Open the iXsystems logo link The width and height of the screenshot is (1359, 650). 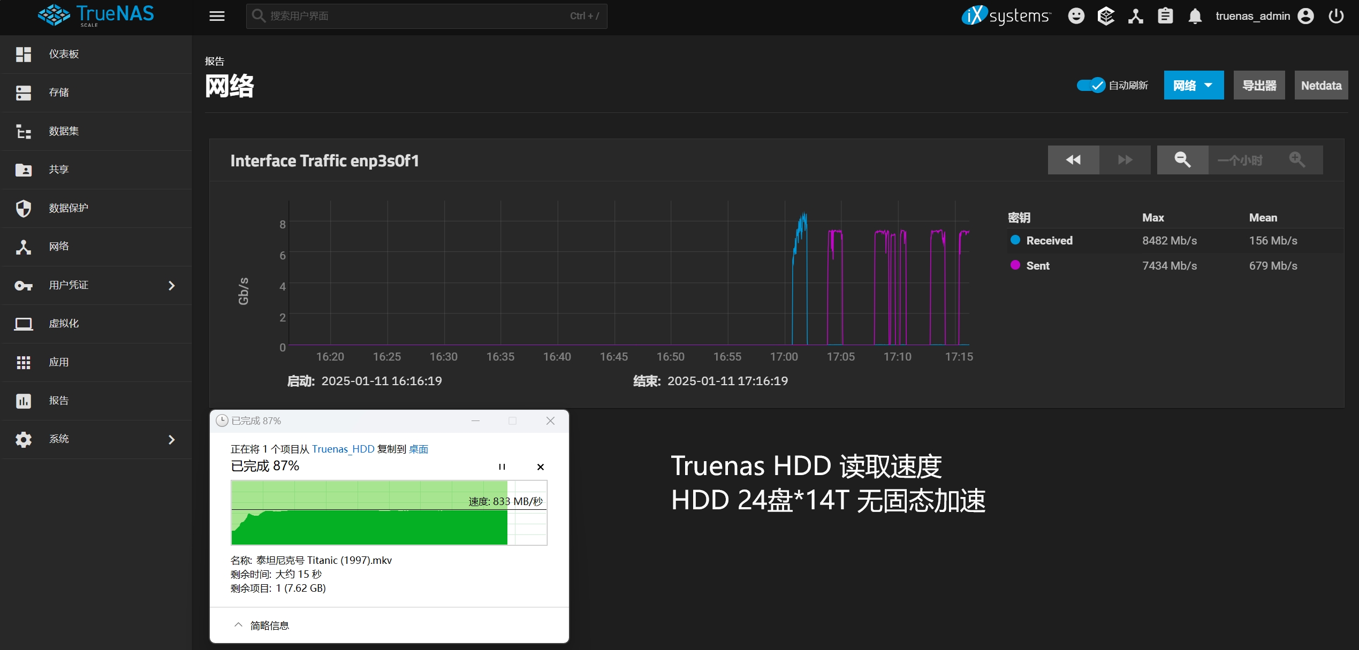pos(1006,16)
